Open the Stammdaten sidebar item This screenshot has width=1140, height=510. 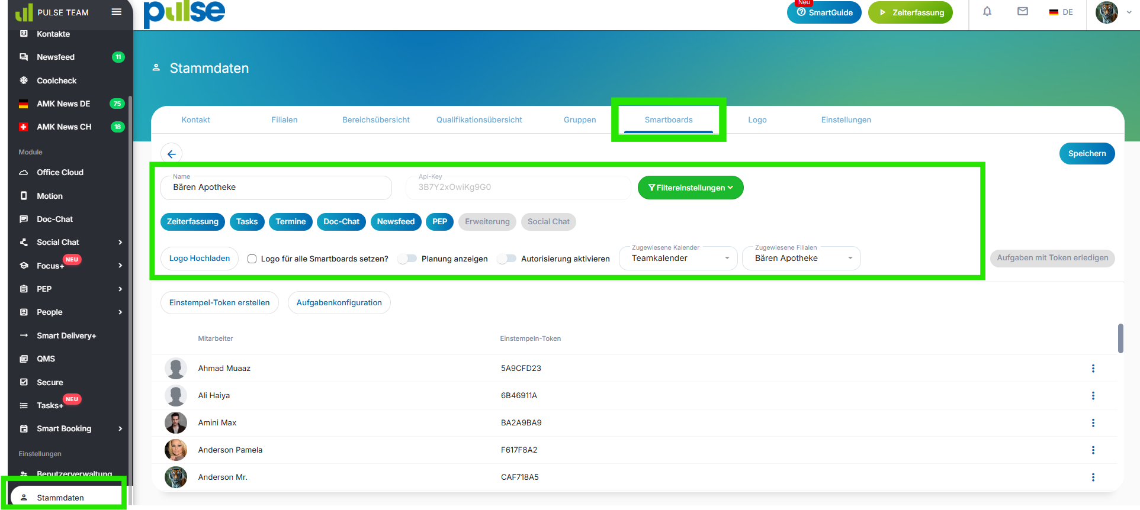66,498
